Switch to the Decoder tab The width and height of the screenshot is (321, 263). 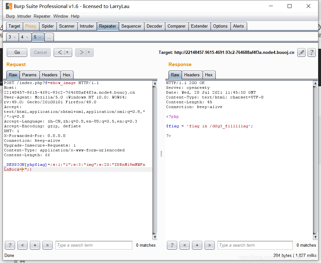pos(154,26)
